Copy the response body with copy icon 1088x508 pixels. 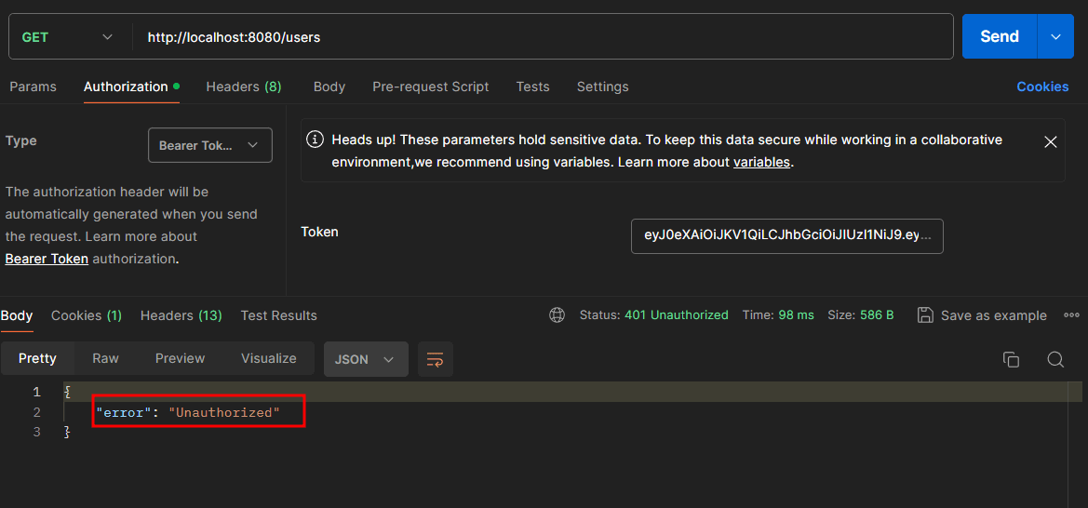point(1011,360)
